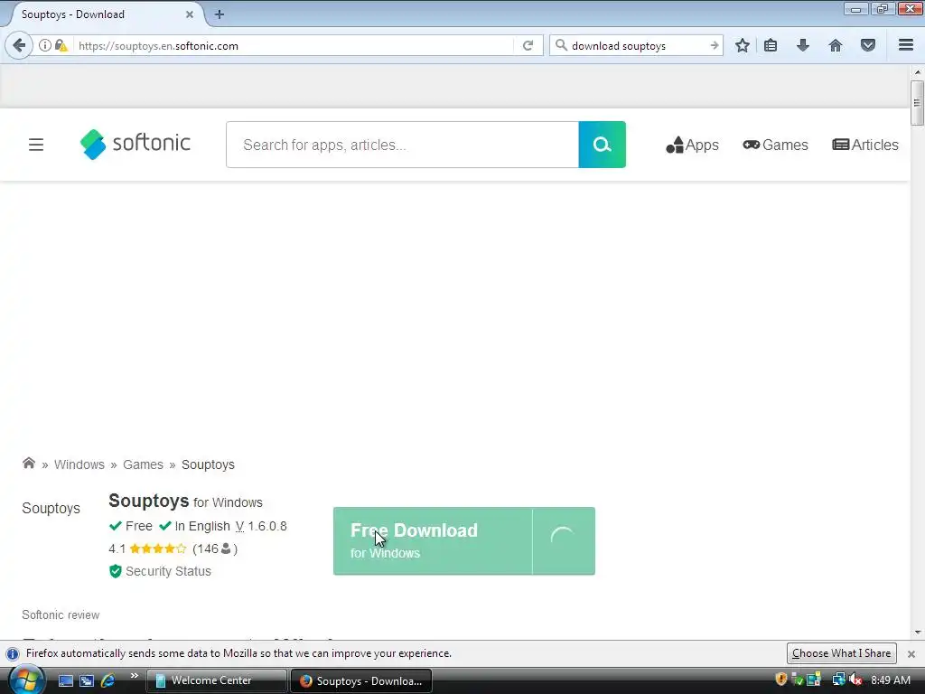Viewport: 925px width, 694px height.
Task: Click Windows breadcrumb link
Action: tap(79, 464)
